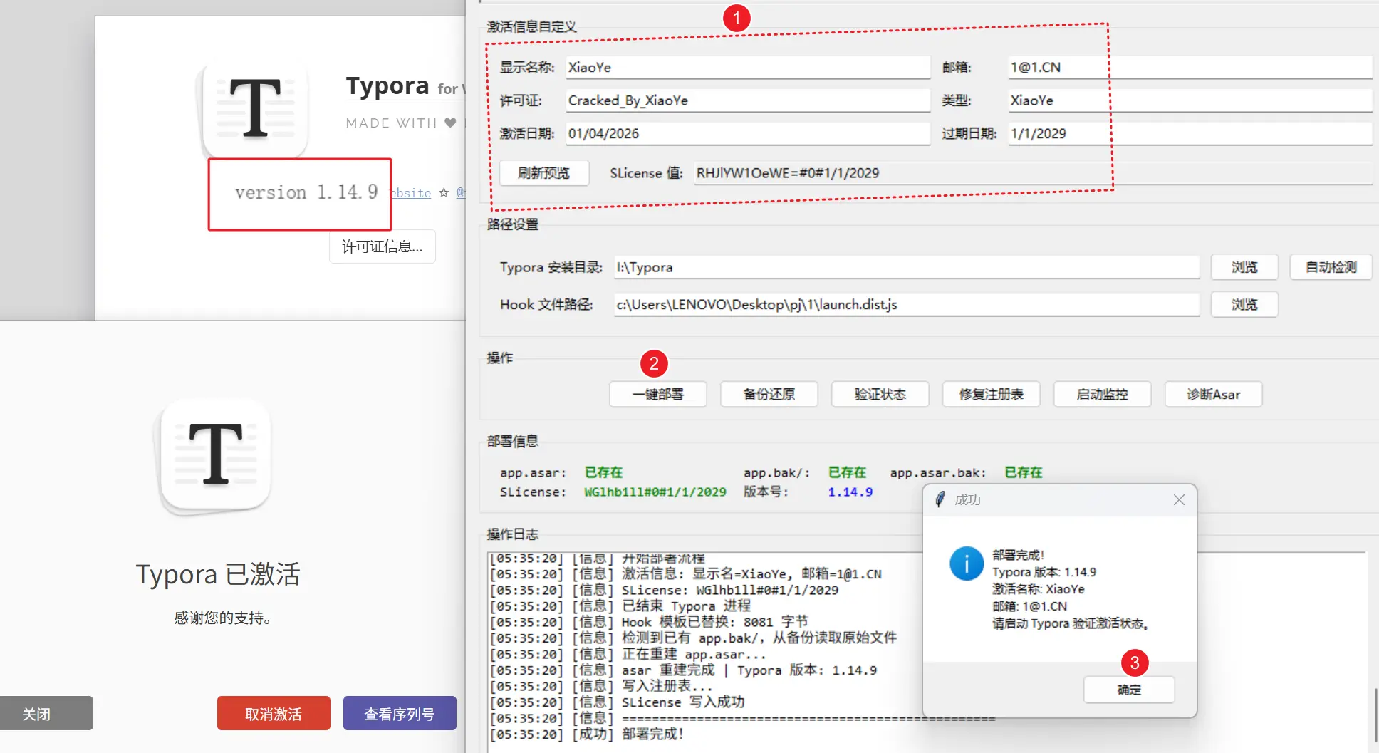Click log line 'SLicense 写入成功'
The width and height of the screenshot is (1379, 753).
(617, 702)
